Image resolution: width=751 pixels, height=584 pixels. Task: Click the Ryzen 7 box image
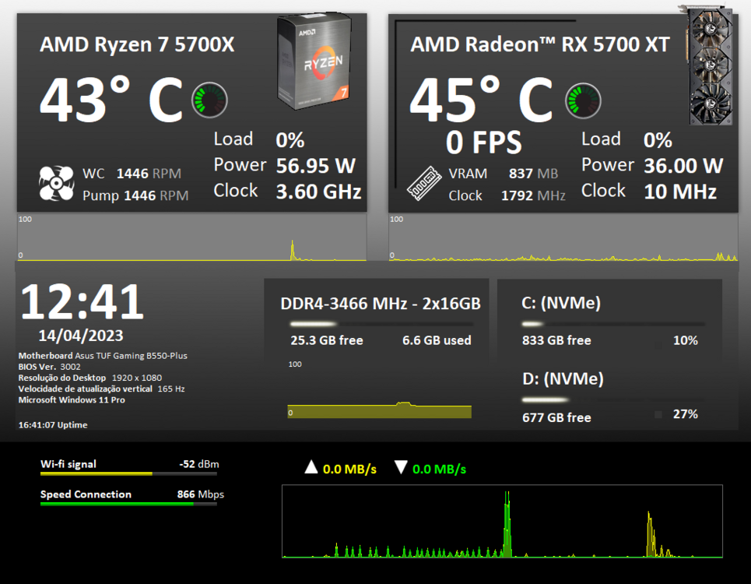(314, 60)
